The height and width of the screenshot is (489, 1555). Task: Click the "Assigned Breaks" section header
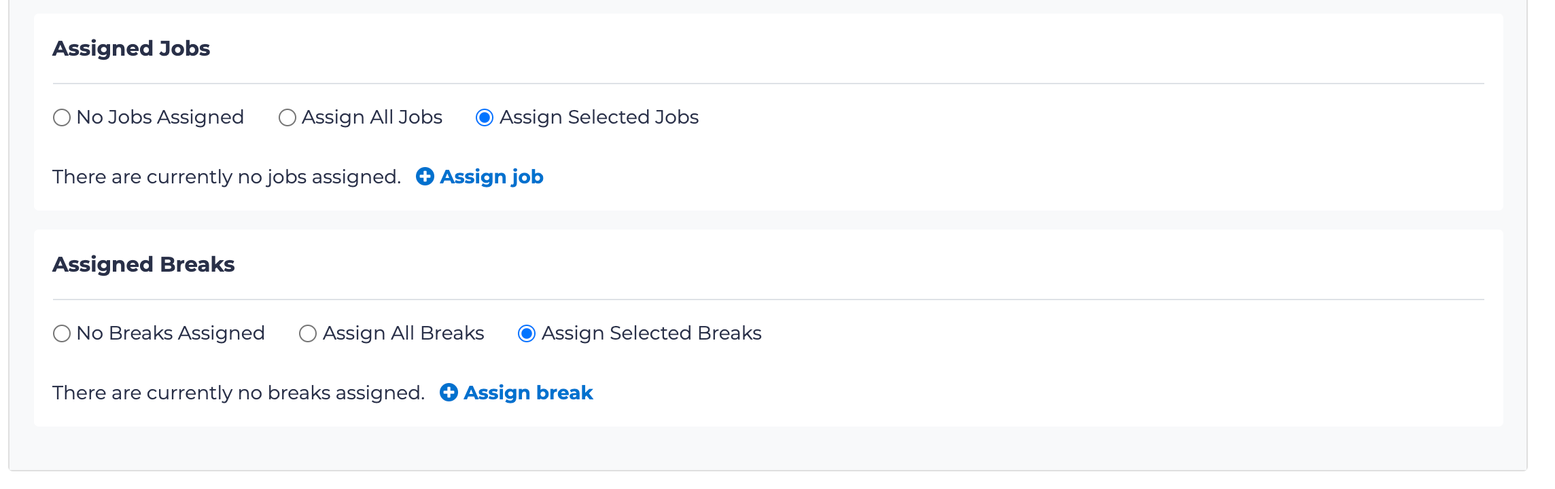[x=143, y=265]
